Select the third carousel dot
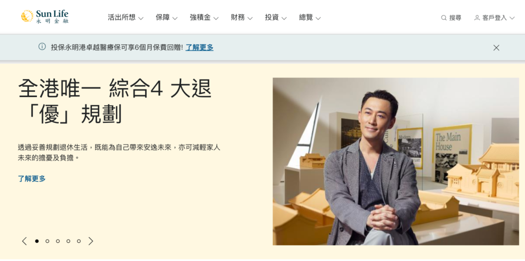This screenshot has width=525, height=261. pyautogui.click(x=58, y=241)
